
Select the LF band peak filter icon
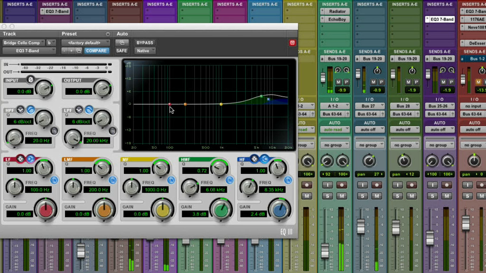21,158
